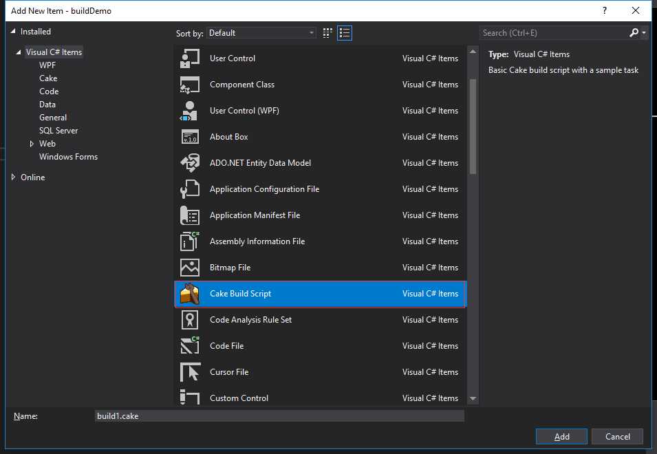
Task: Select the Assembly Information File icon
Action: (x=190, y=241)
